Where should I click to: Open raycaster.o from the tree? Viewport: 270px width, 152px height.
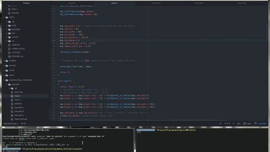pos(19,115)
